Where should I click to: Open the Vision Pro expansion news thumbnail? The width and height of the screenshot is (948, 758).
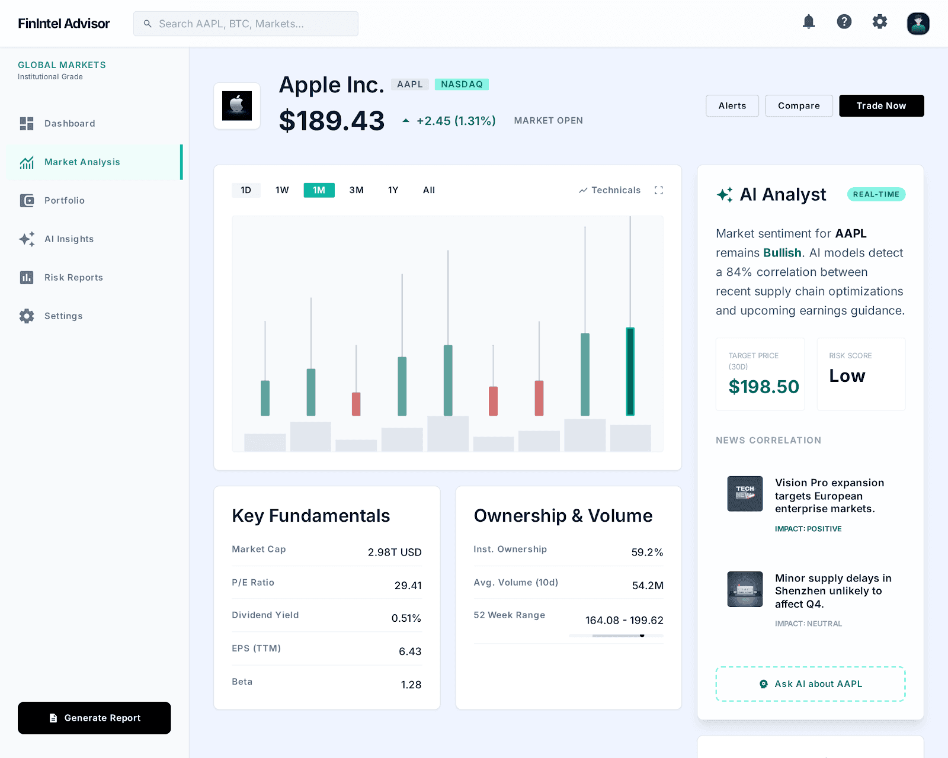tap(745, 494)
